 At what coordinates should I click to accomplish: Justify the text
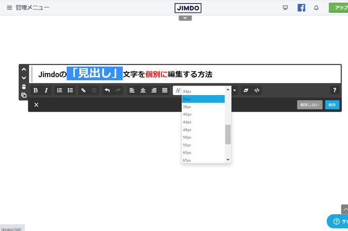(x=165, y=90)
